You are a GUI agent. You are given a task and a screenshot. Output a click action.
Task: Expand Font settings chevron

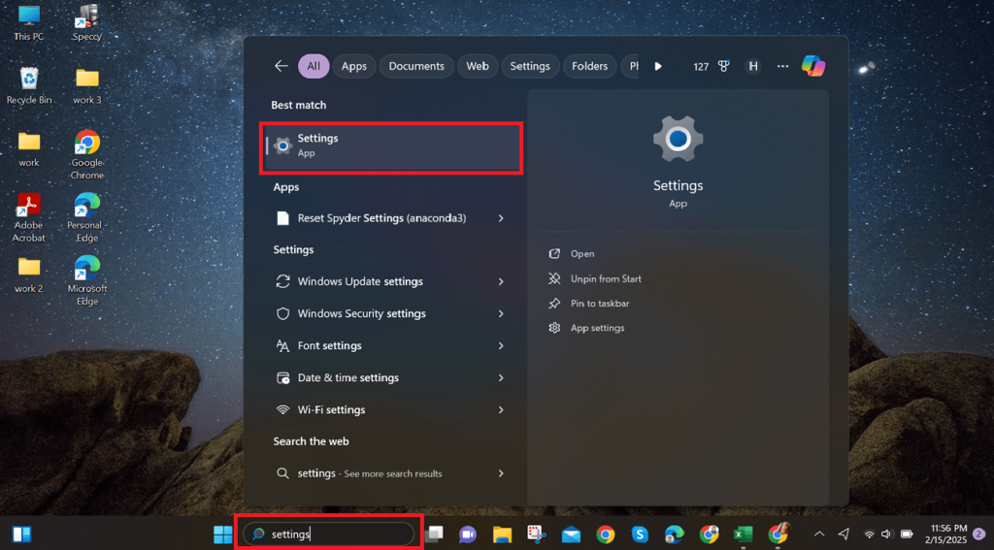[501, 345]
